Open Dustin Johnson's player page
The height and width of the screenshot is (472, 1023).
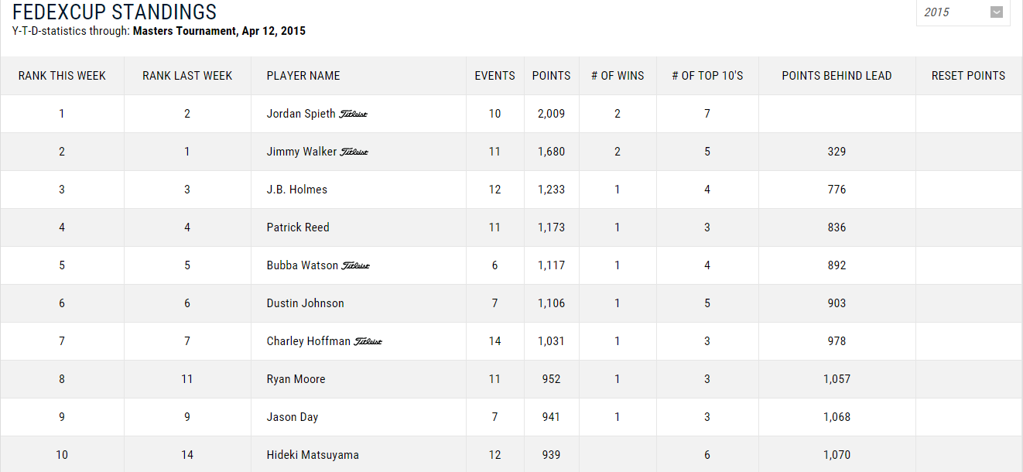click(305, 303)
